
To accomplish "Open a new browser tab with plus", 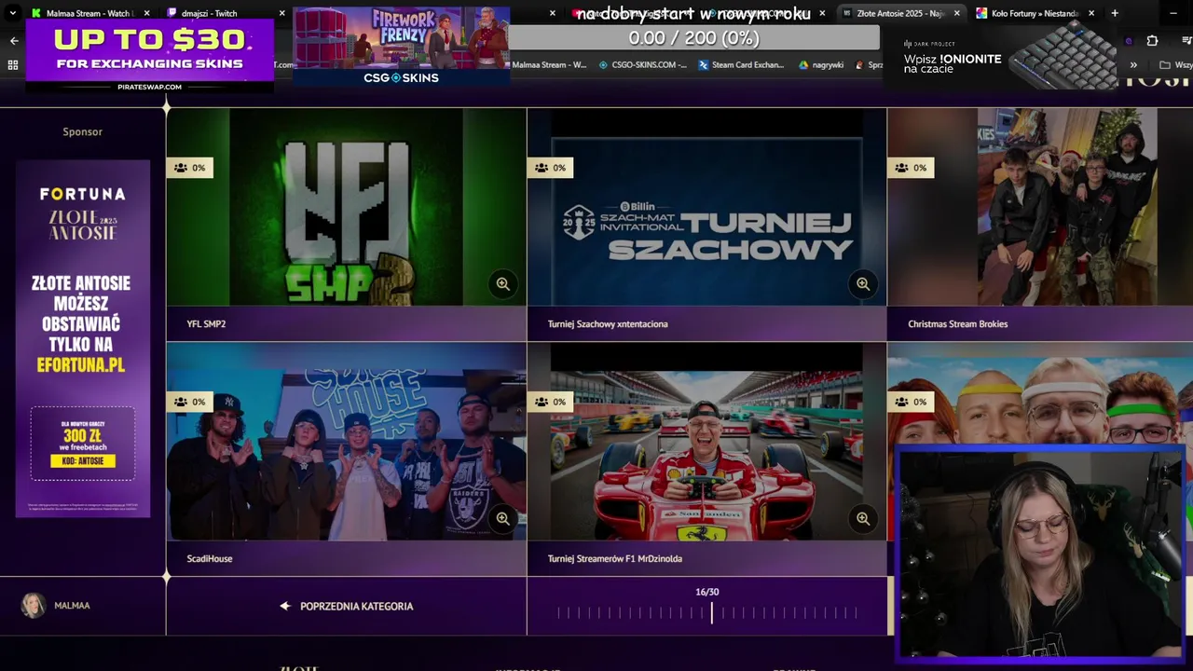I will point(1115,13).
